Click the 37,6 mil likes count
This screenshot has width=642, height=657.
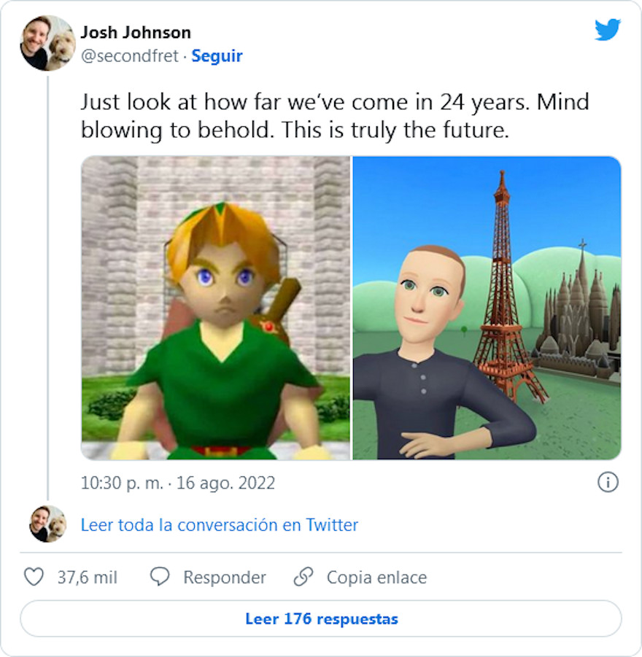[87, 578]
